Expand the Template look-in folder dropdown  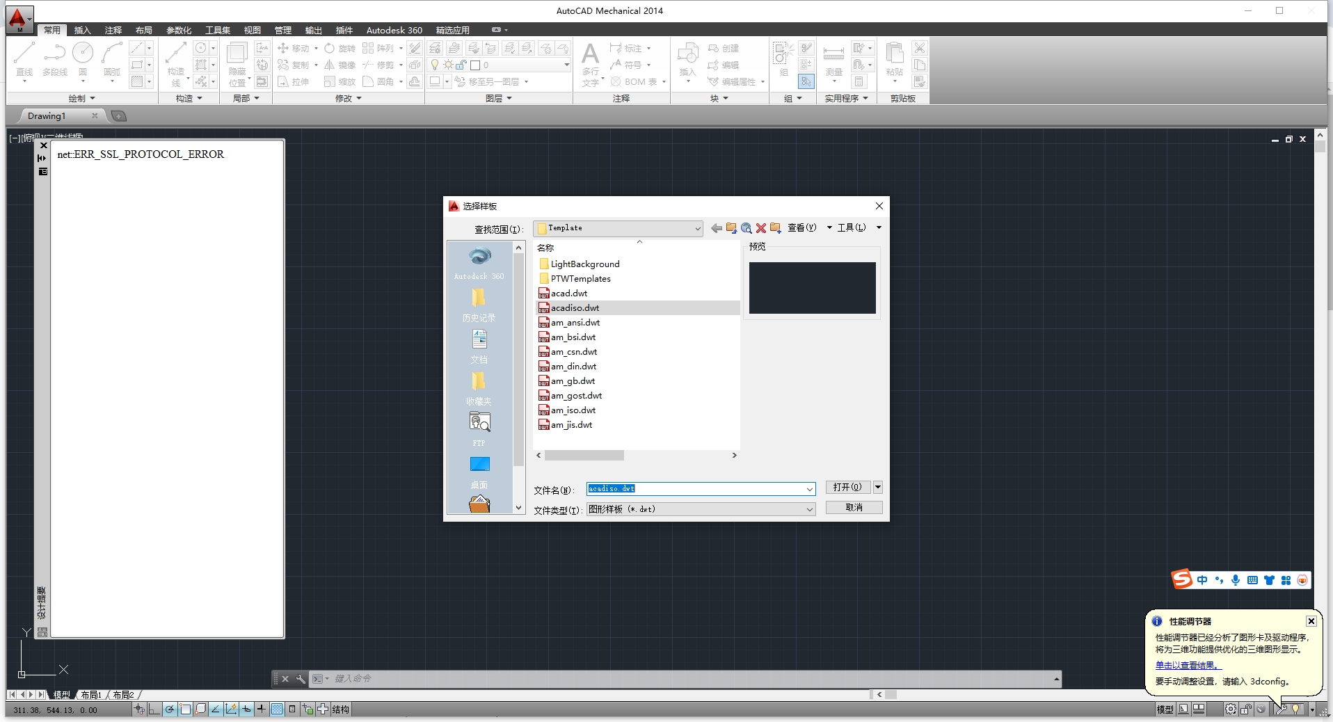pos(696,229)
